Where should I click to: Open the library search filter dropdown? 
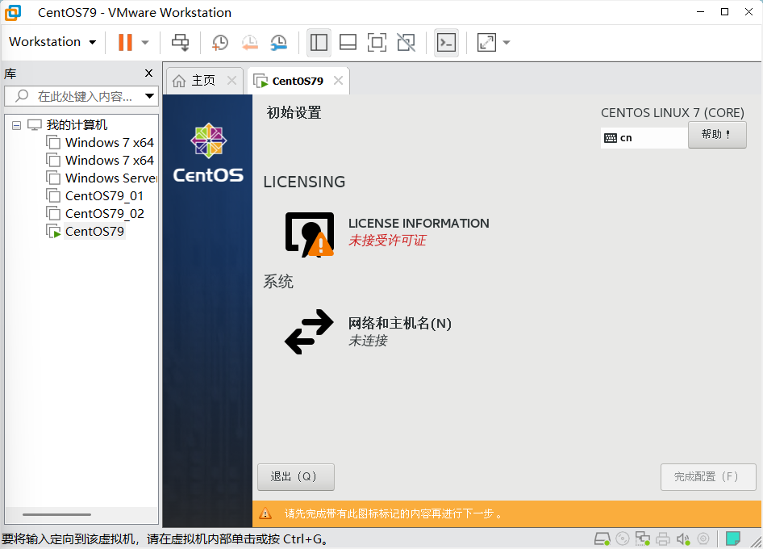coord(150,96)
